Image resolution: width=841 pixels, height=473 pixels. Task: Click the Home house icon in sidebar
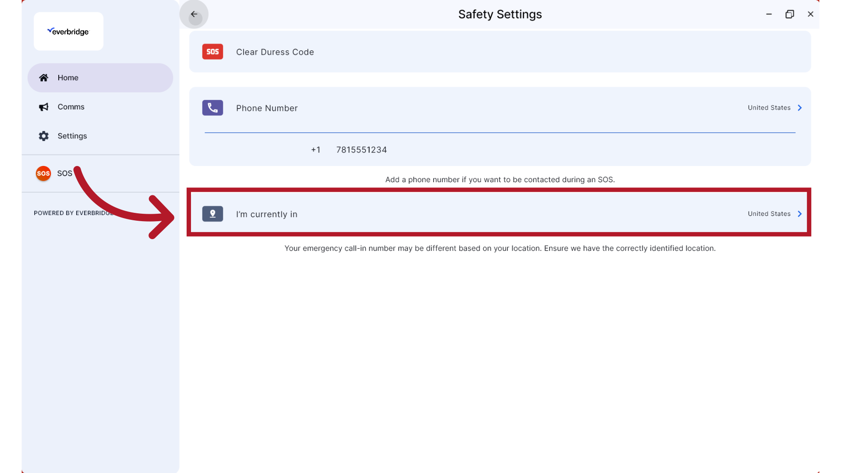click(x=43, y=78)
